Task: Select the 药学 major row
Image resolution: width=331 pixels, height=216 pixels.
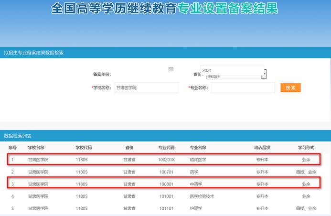Action: [x=194, y=172]
